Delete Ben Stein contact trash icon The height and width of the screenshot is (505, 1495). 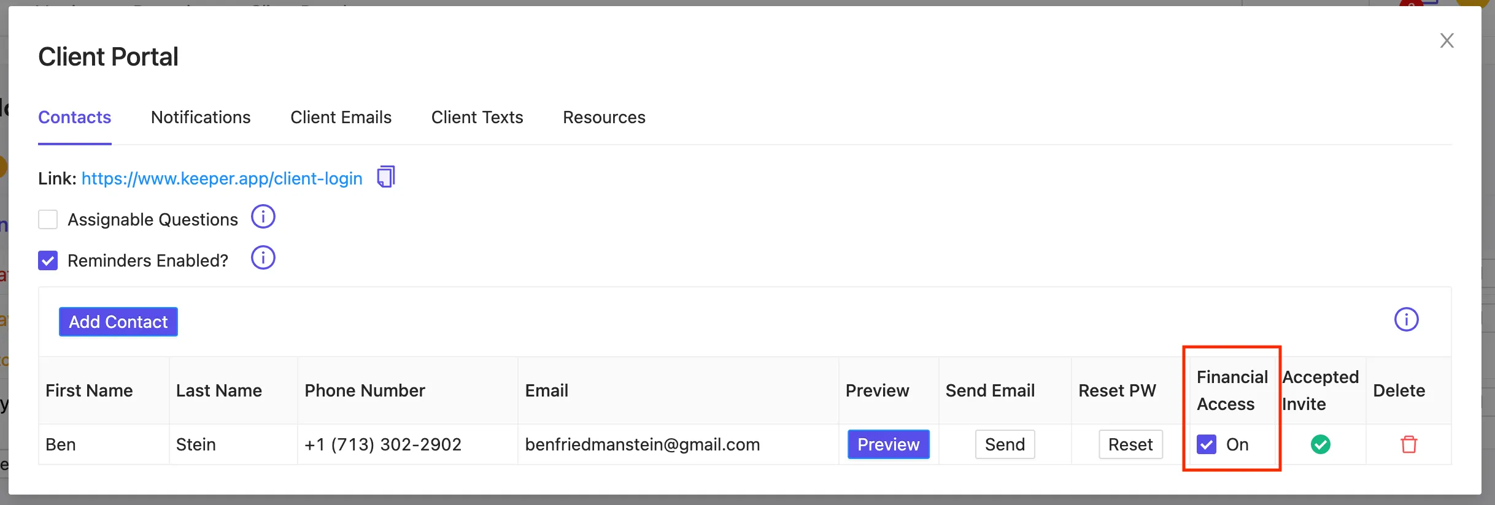tap(1409, 444)
